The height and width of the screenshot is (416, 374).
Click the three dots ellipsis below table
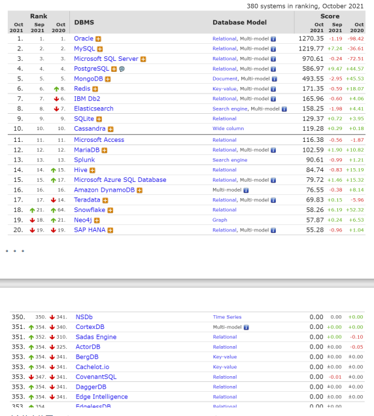pos(15,251)
